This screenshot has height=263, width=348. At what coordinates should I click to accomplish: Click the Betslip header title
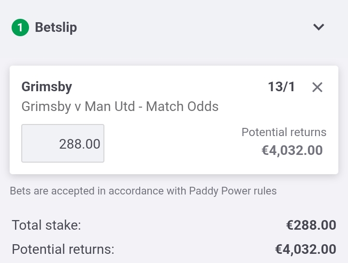click(56, 28)
